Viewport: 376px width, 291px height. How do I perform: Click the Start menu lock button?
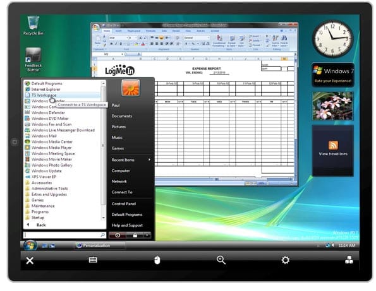click(135, 235)
